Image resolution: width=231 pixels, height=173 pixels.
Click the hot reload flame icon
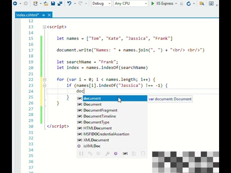coord(182,4)
